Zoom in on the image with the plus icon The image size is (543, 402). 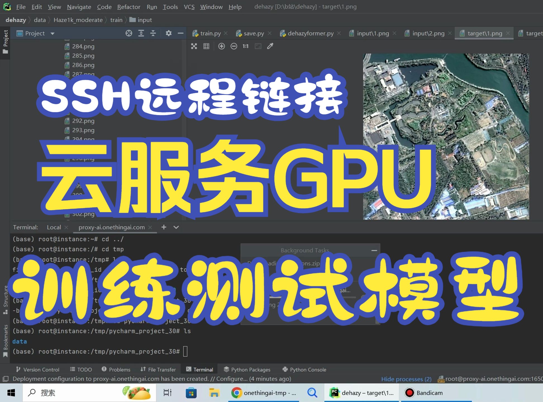[222, 46]
